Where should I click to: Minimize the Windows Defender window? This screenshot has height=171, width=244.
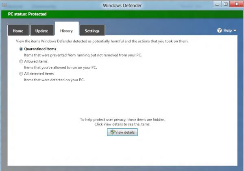click(x=218, y=4)
